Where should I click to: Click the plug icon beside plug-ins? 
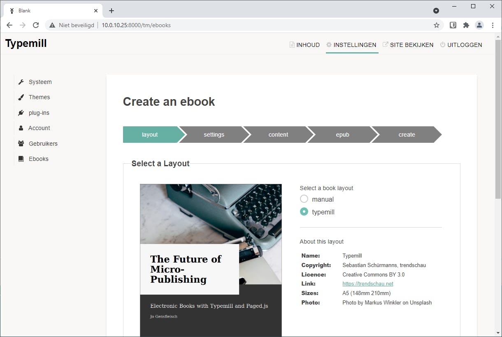[21, 113]
